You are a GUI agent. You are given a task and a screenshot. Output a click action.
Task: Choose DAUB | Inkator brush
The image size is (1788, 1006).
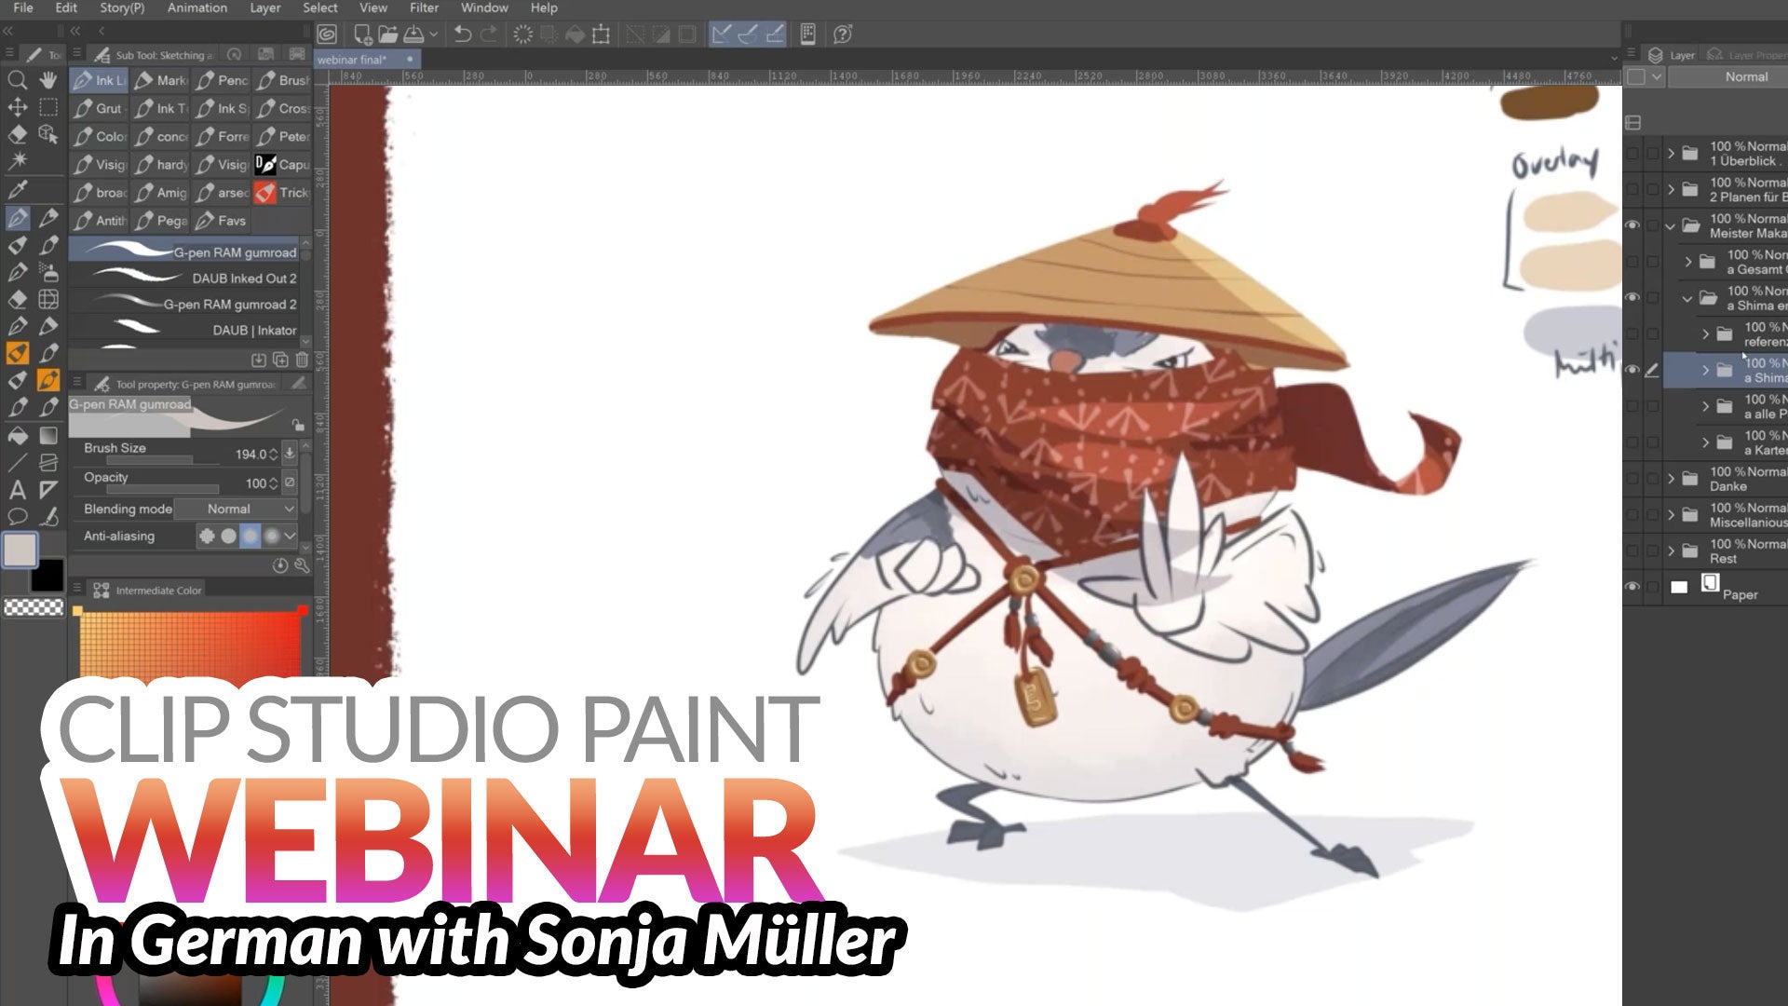coord(184,330)
